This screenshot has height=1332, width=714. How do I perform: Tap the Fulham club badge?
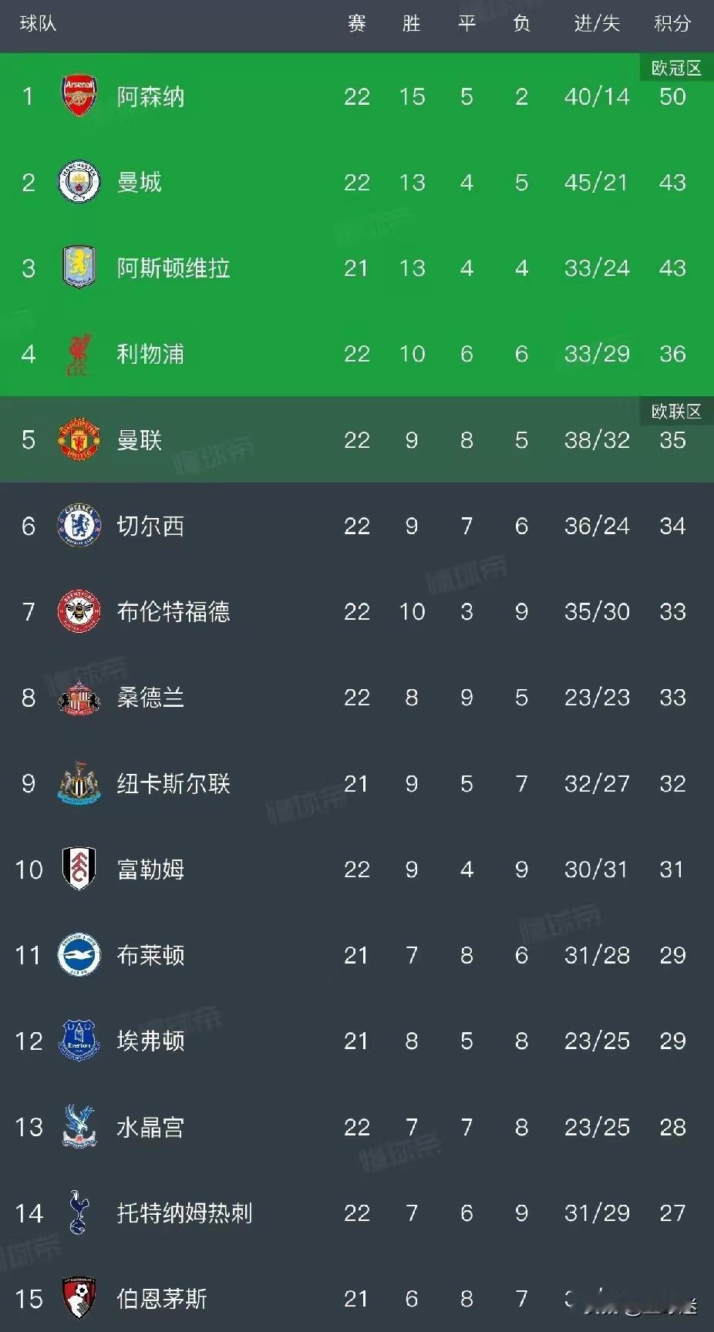79,869
